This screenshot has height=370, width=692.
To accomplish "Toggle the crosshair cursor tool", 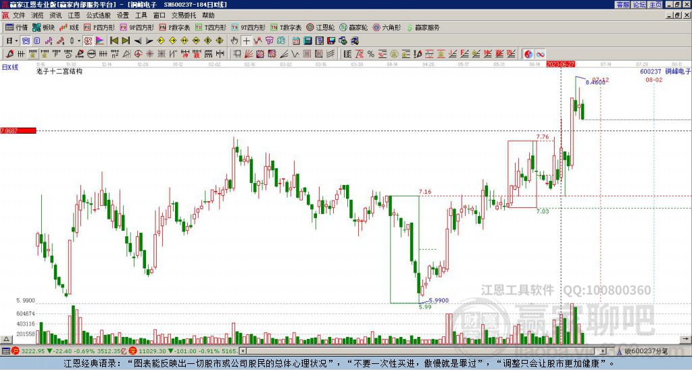I will point(246,41).
